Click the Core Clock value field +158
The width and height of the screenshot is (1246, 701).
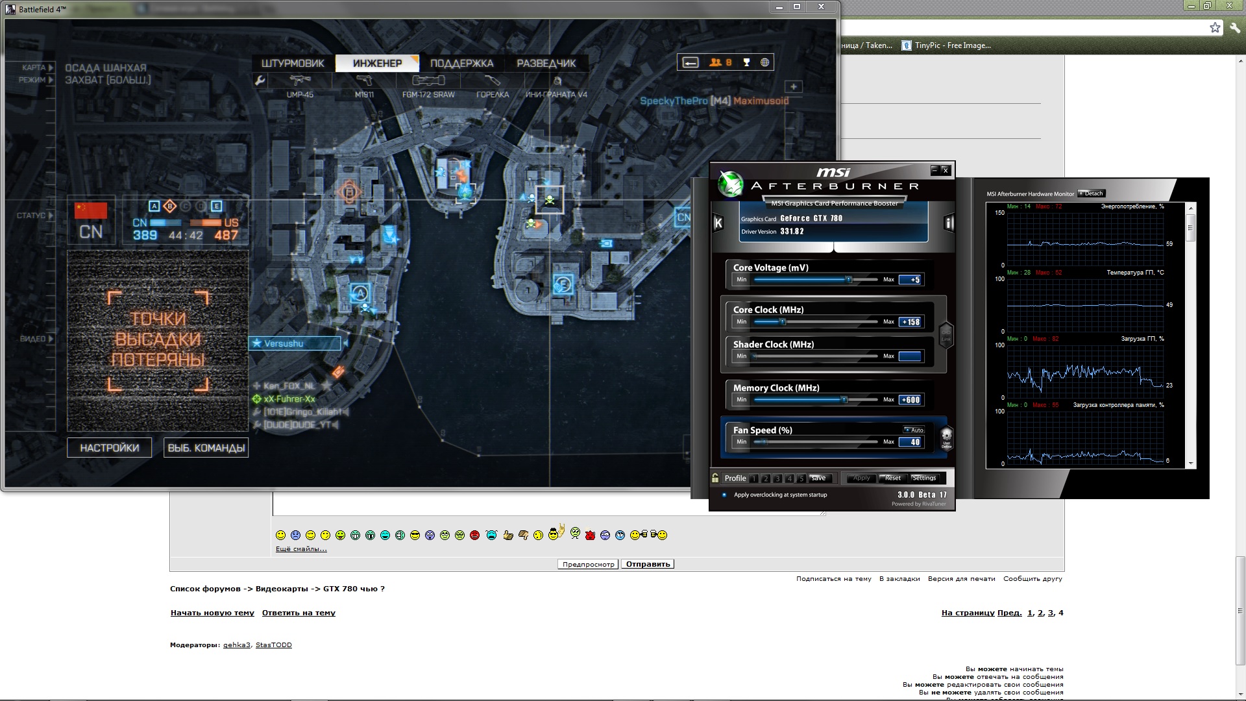(x=910, y=322)
